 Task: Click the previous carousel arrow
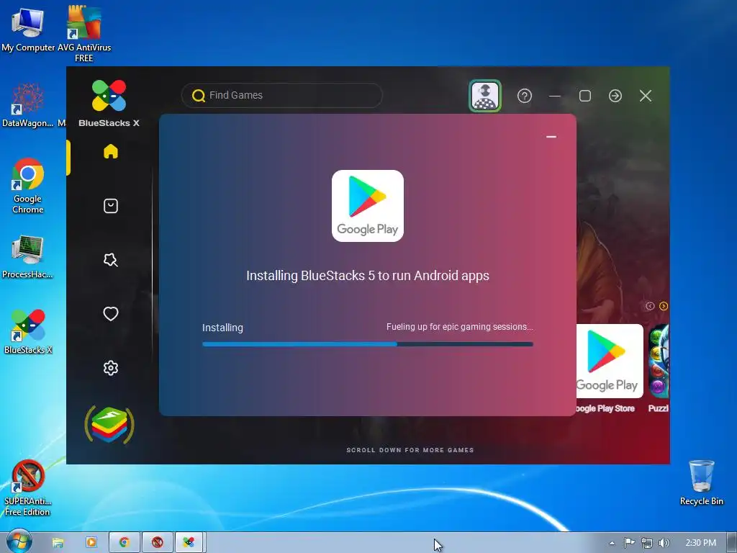pyautogui.click(x=650, y=306)
